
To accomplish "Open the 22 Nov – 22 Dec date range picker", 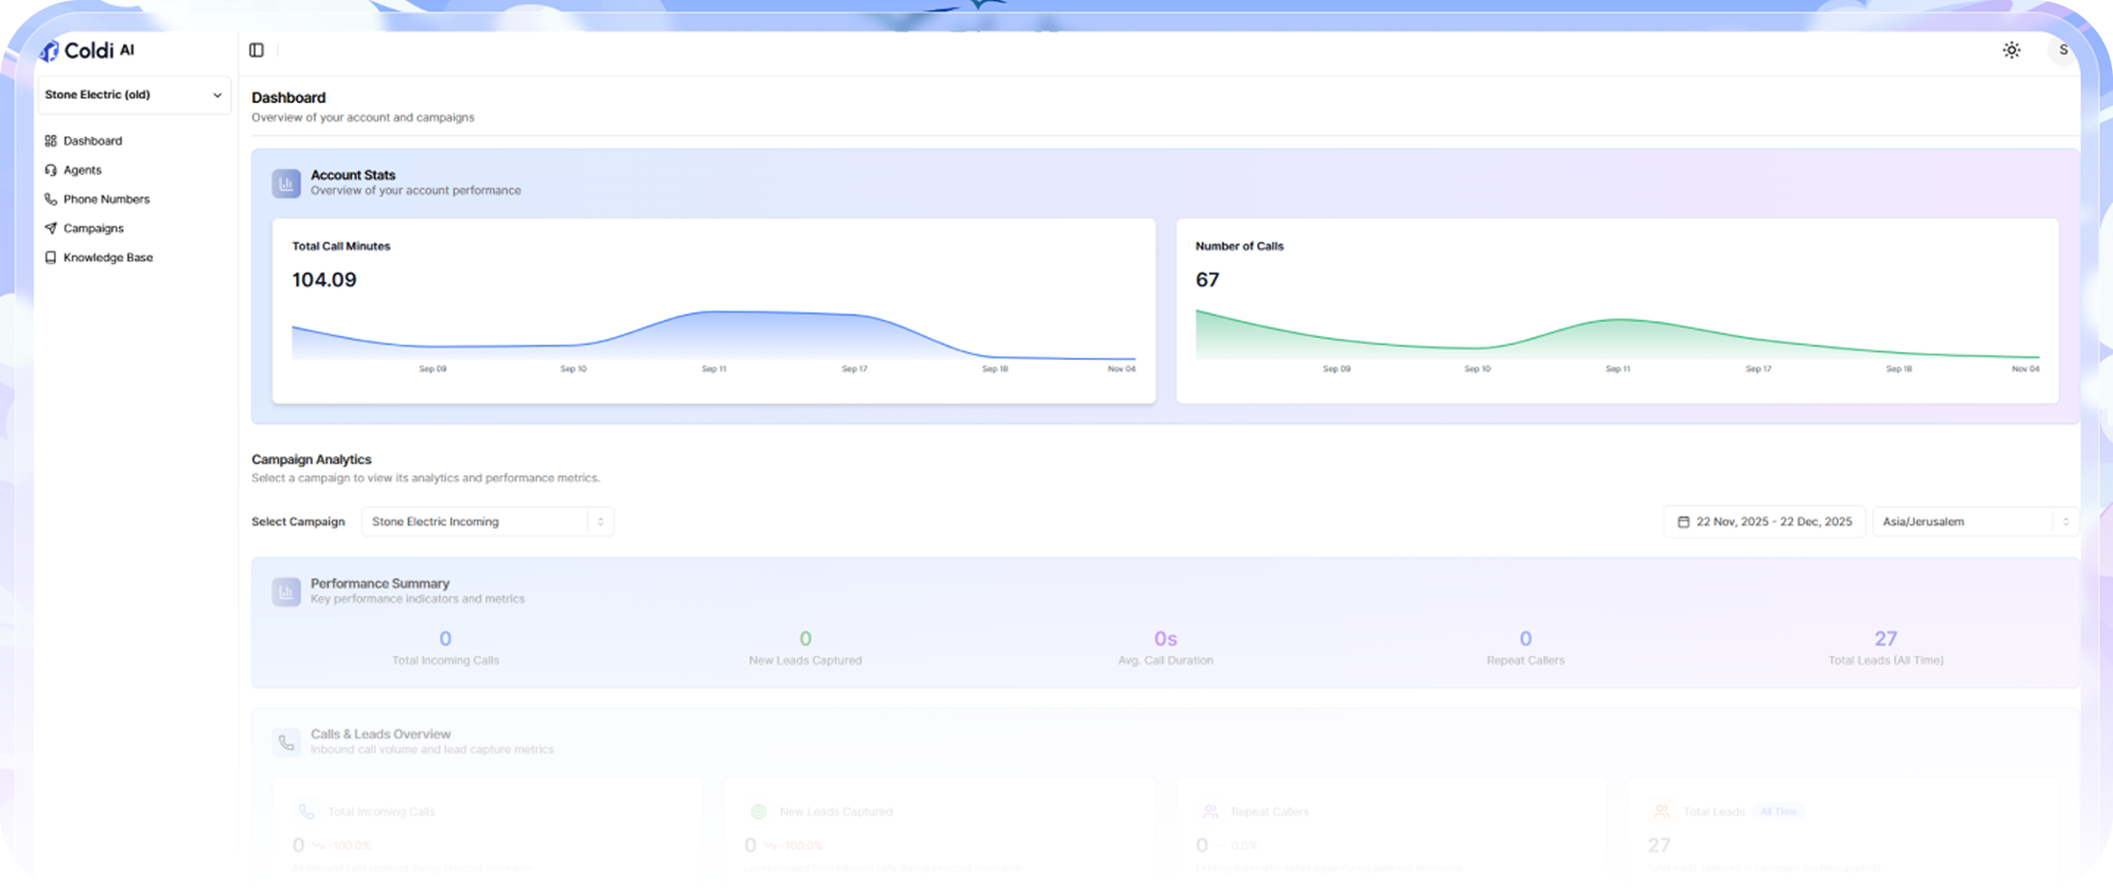I will pos(1765,522).
